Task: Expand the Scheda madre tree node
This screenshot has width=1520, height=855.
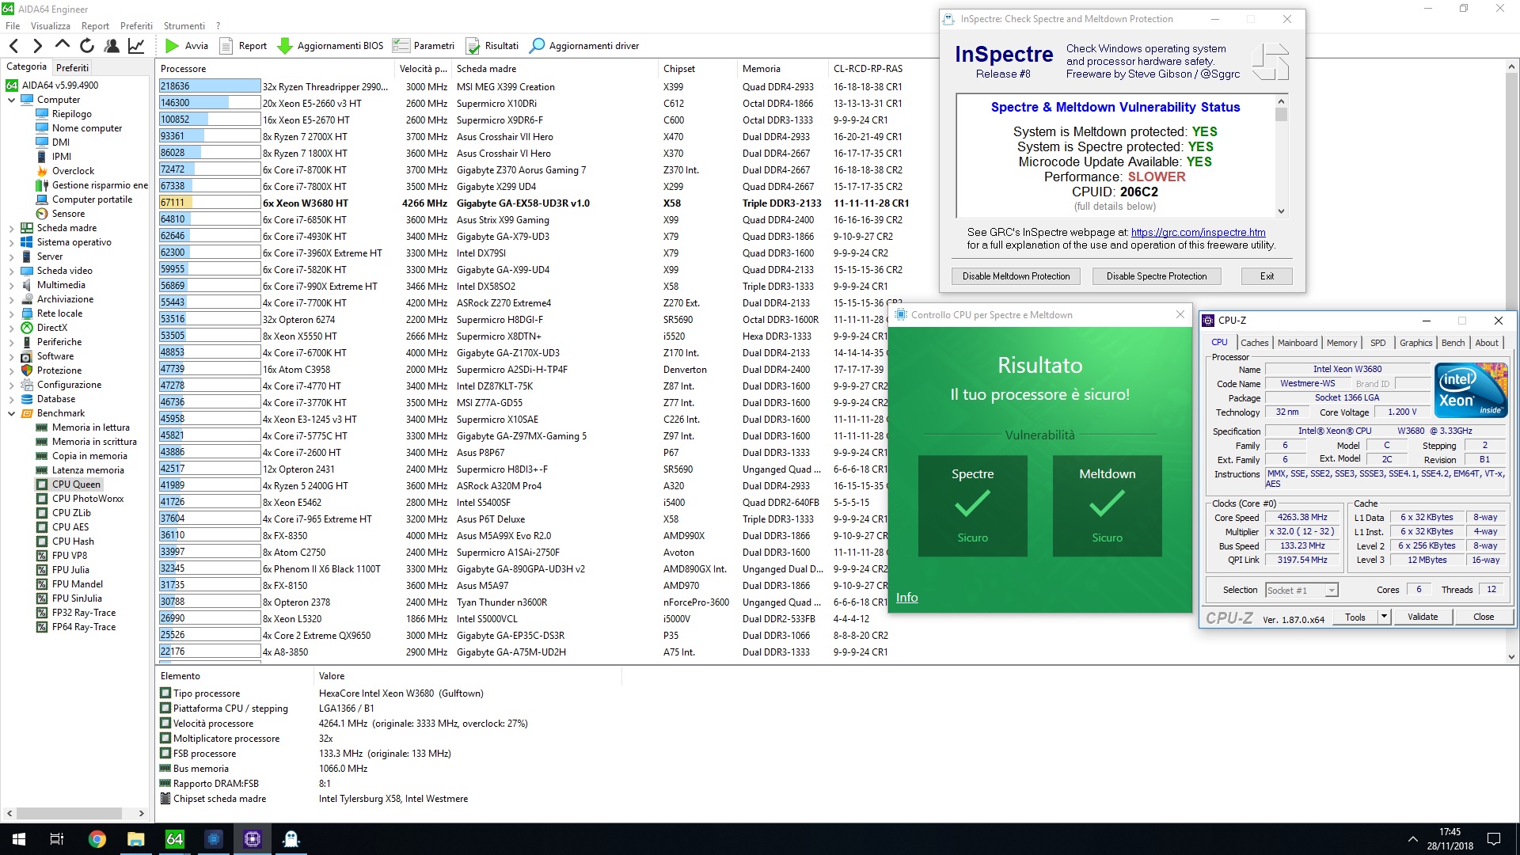Action: 11,228
